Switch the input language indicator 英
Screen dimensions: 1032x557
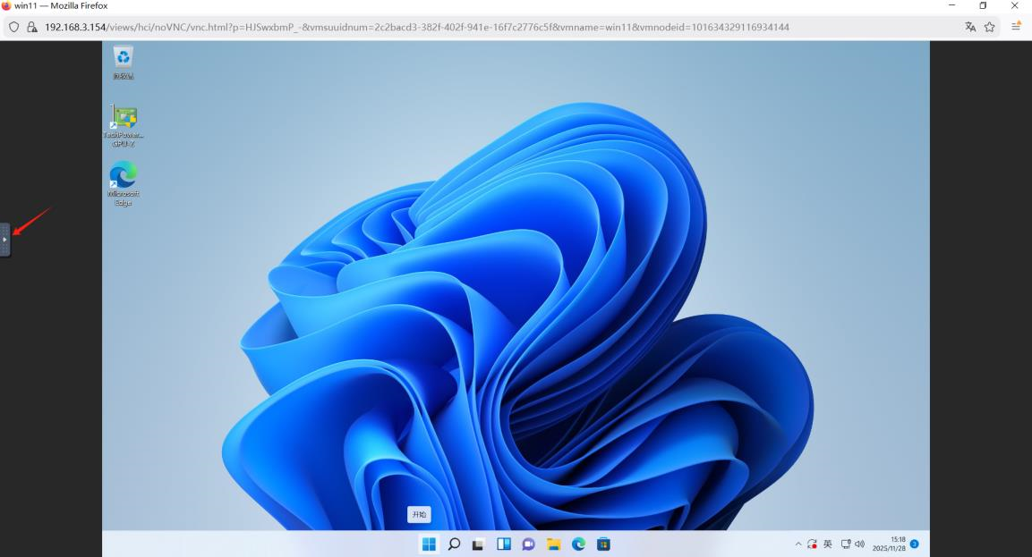(828, 544)
